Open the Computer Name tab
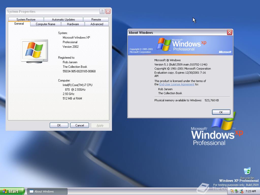 pyautogui.click(x=45, y=24)
